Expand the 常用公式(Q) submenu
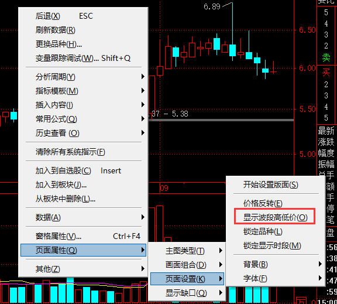The width and height of the screenshot is (337, 304). pos(84,119)
